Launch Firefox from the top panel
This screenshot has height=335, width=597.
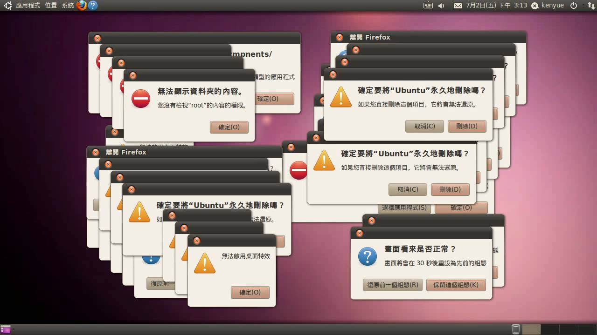pos(82,6)
